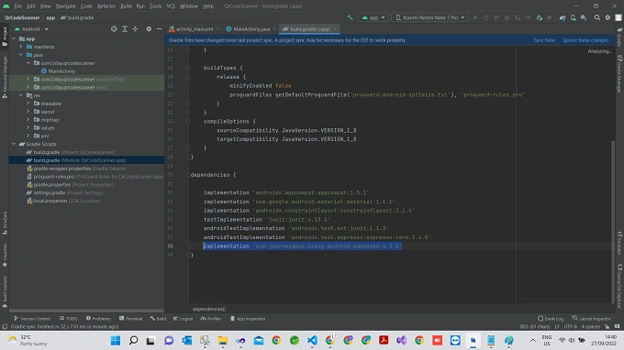Hide the Project tool window
This screenshot has height=350, width=624.
point(159,29)
